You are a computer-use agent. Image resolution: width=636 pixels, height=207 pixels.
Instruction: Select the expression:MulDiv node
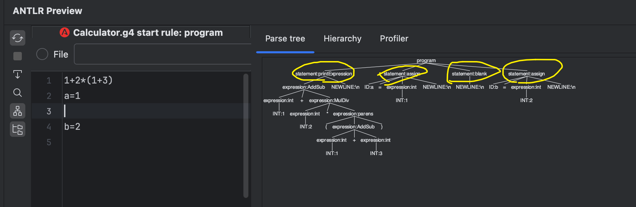click(329, 100)
